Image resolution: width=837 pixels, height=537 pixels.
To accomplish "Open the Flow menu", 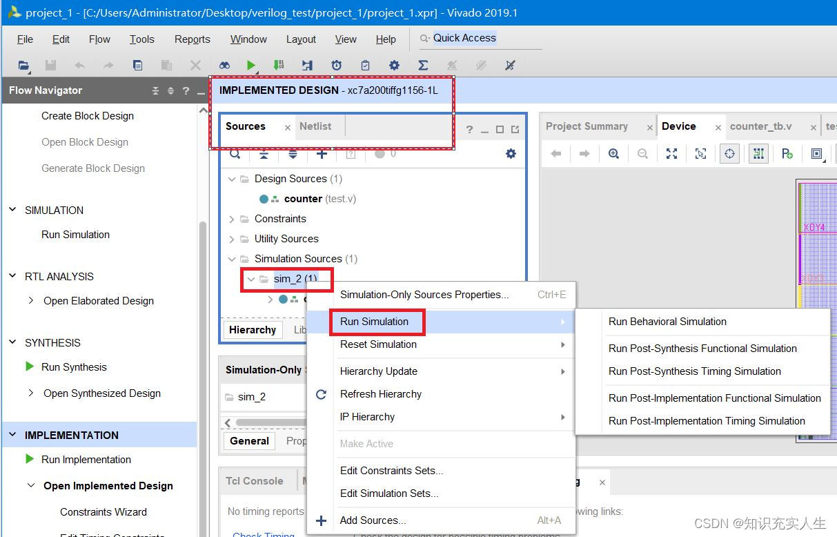I will pos(99,39).
